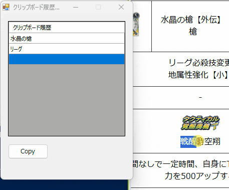The height and width of the screenshot is (190, 229).
Task: Click the 水晶の槍【外伝】 title text in page
Action: pyautogui.click(x=191, y=20)
